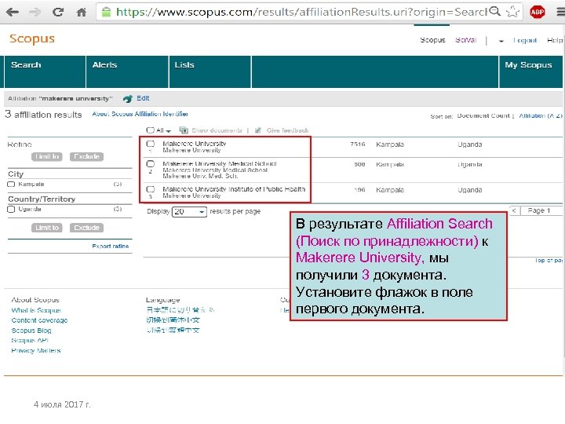This screenshot has height=424, width=565.
Task: Open the Search tab
Action: point(45,71)
